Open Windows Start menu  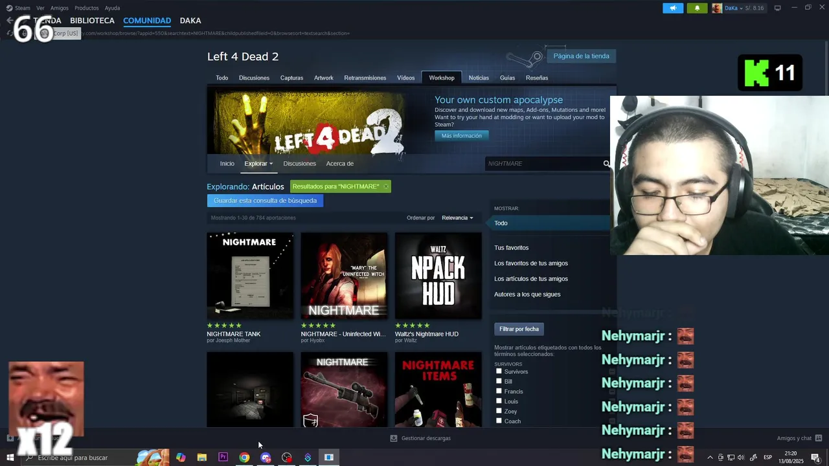10,458
